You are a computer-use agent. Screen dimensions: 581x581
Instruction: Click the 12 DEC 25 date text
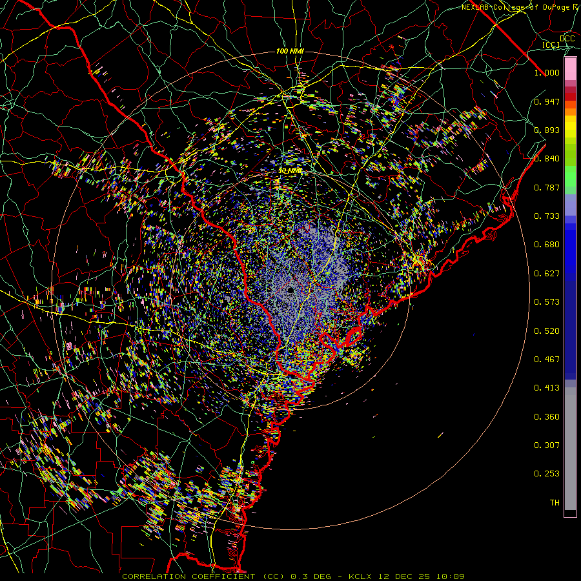pyautogui.click(x=404, y=576)
